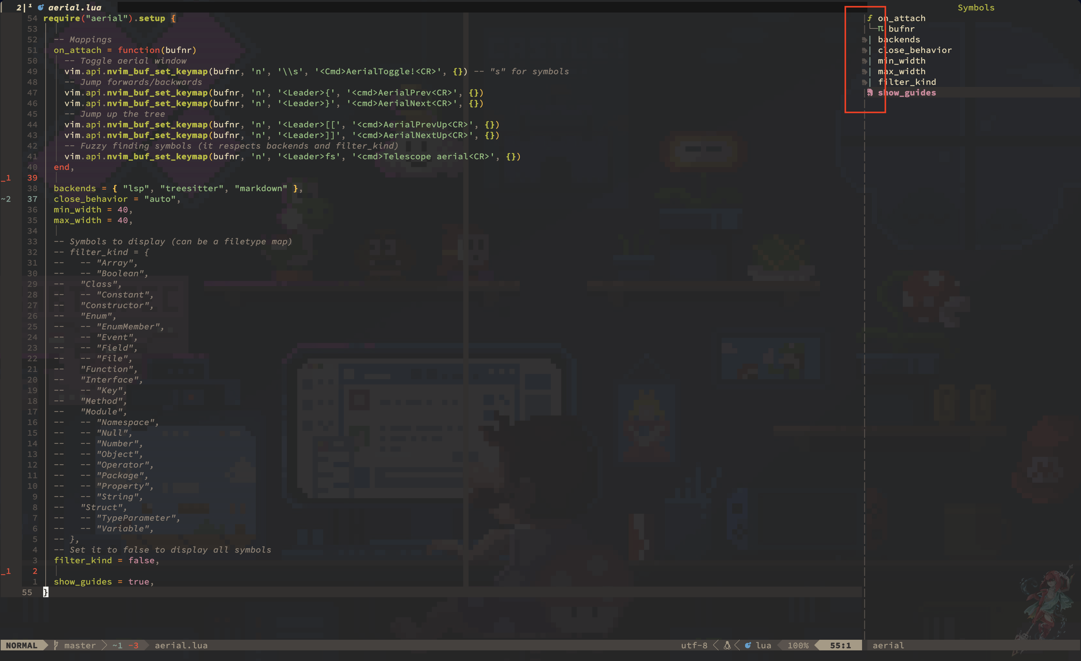Select the tag icon beside filter_kind
1081x661 pixels.
tap(865, 82)
